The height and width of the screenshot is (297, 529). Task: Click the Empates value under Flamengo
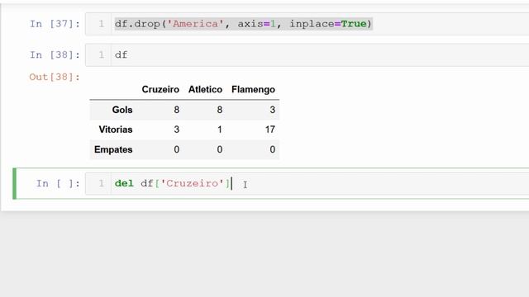point(272,149)
